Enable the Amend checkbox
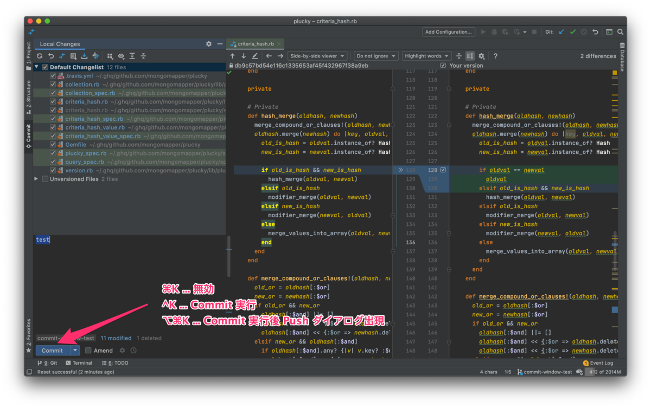Viewport: 651px width, 408px height. point(88,351)
